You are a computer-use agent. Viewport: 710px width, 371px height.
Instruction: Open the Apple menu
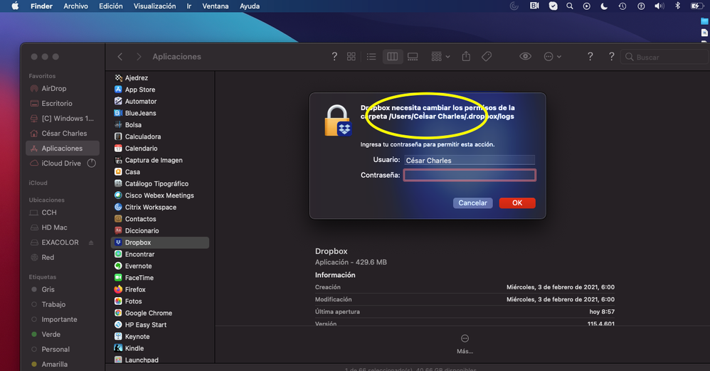(x=15, y=6)
